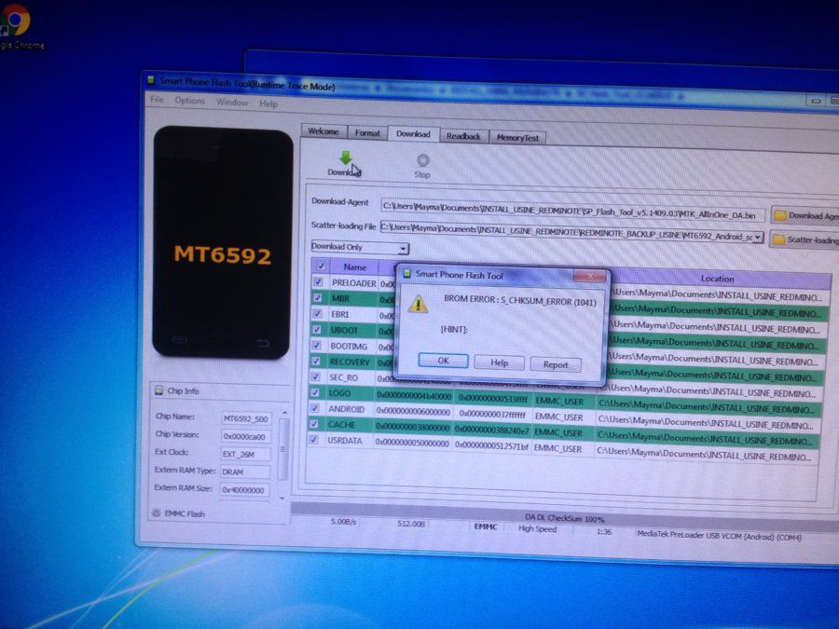The image size is (839, 629).
Task: Click the warning icon in error dialog
Action: click(x=418, y=305)
